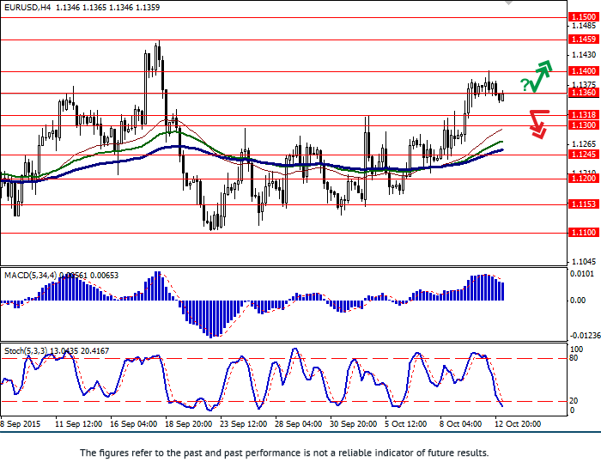
Task: Click the 1.1360 price level label
Action: (583, 93)
